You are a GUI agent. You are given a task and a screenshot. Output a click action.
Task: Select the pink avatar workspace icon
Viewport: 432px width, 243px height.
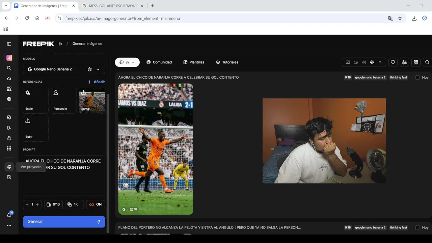point(9,58)
